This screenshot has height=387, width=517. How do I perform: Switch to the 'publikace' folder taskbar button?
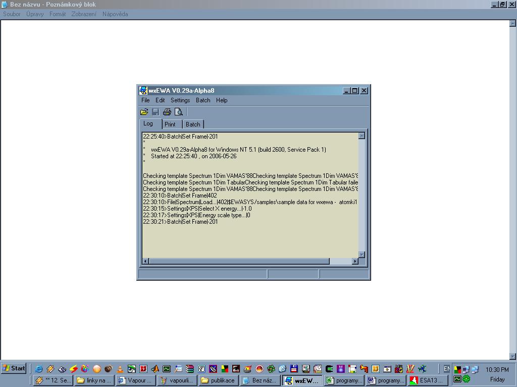(x=219, y=380)
